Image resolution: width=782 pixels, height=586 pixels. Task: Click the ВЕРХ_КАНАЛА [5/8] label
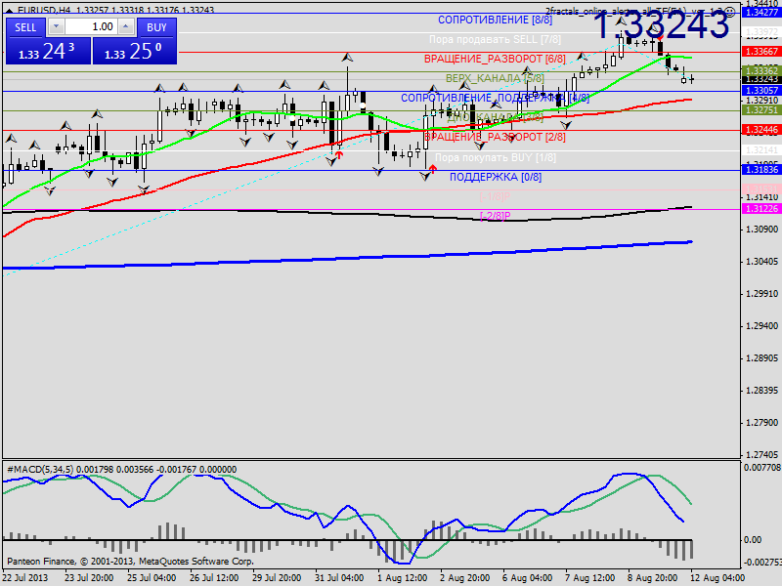click(x=495, y=78)
